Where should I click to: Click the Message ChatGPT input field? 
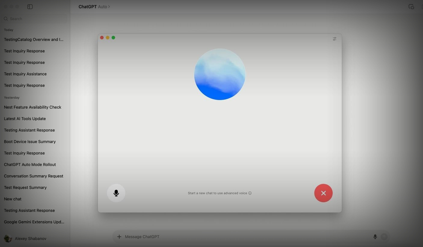(x=241, y=237)
